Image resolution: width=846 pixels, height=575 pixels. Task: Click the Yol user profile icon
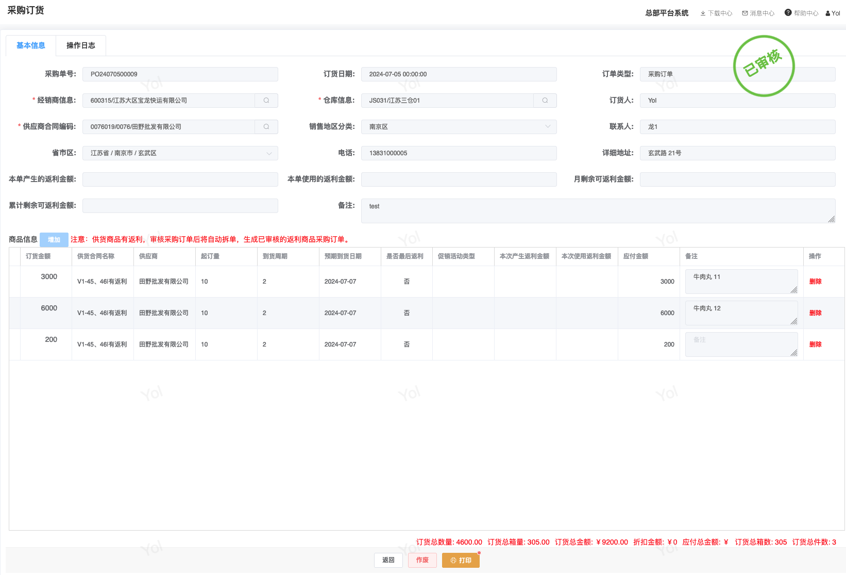[828, 13]
